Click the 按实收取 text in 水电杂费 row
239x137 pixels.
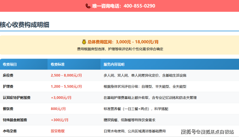[x=58, y=131]
